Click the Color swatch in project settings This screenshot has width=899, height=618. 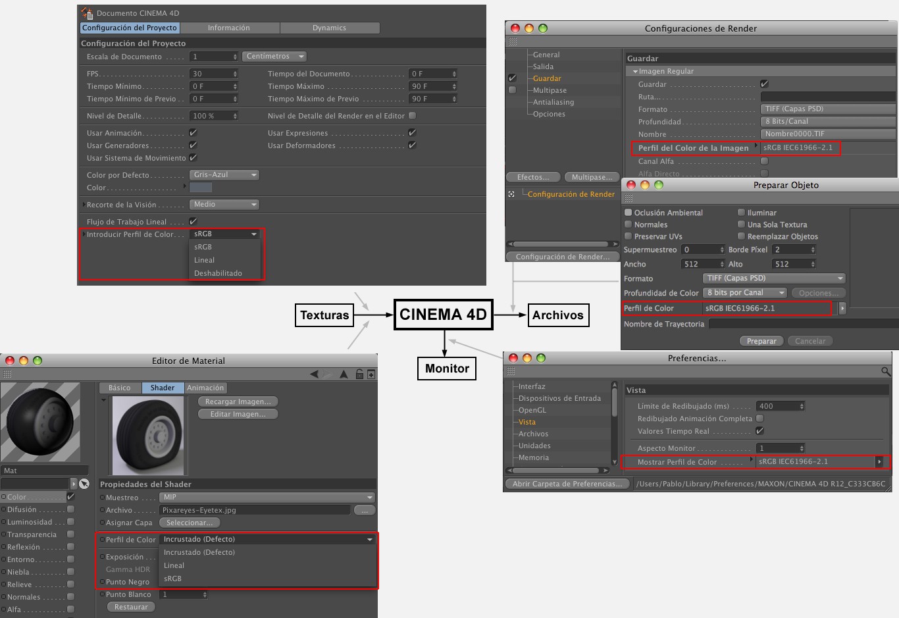coord(201,188)
